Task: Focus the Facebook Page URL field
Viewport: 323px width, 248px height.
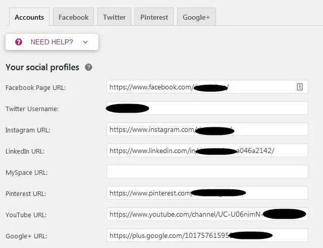Action: click(x=207, y=87)
